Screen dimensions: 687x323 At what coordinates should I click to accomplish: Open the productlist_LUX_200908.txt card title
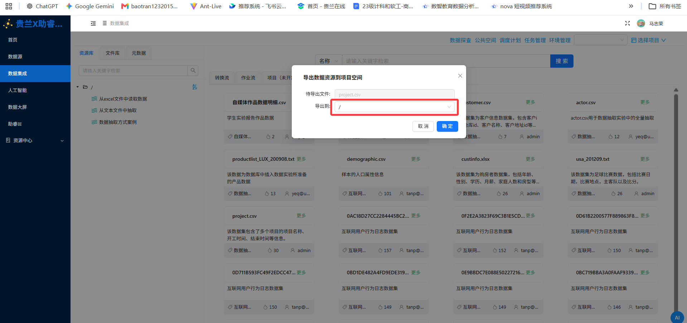click(263, 159)
